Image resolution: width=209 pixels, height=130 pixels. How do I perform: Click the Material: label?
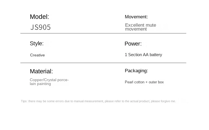(x=41, y=71)
